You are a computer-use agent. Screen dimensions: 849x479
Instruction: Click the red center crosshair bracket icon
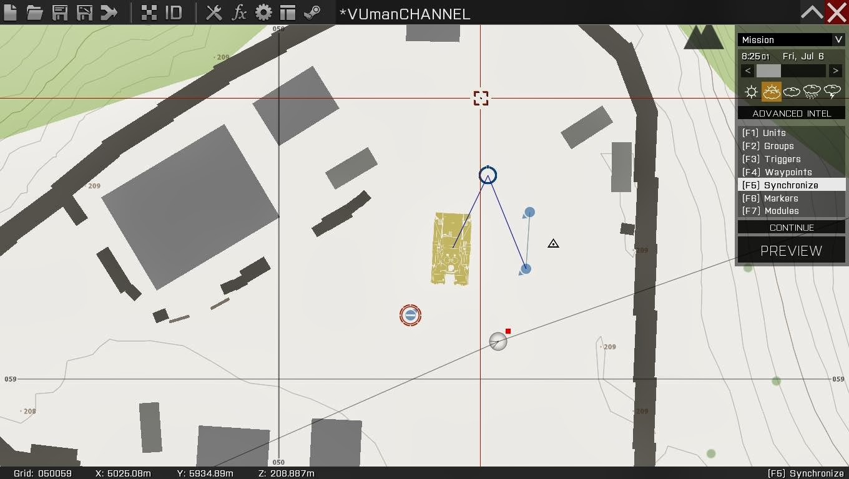coord(481,98)
